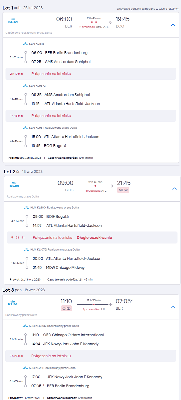The width and height of the screenshot is (181, 400).
Task: Click "2 przesiadki AMS, ATL" stops text
Action: click(94, 27)
